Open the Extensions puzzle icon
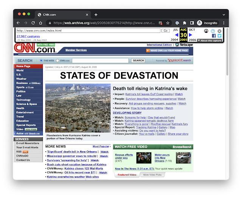Image resolution: width=242 pixels, height=197 pixels. (x=185, y=23)
